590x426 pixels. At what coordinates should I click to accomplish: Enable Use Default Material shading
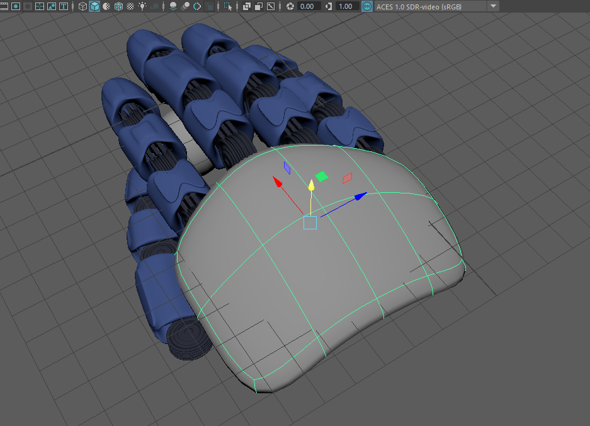click(x=106, y=6)
